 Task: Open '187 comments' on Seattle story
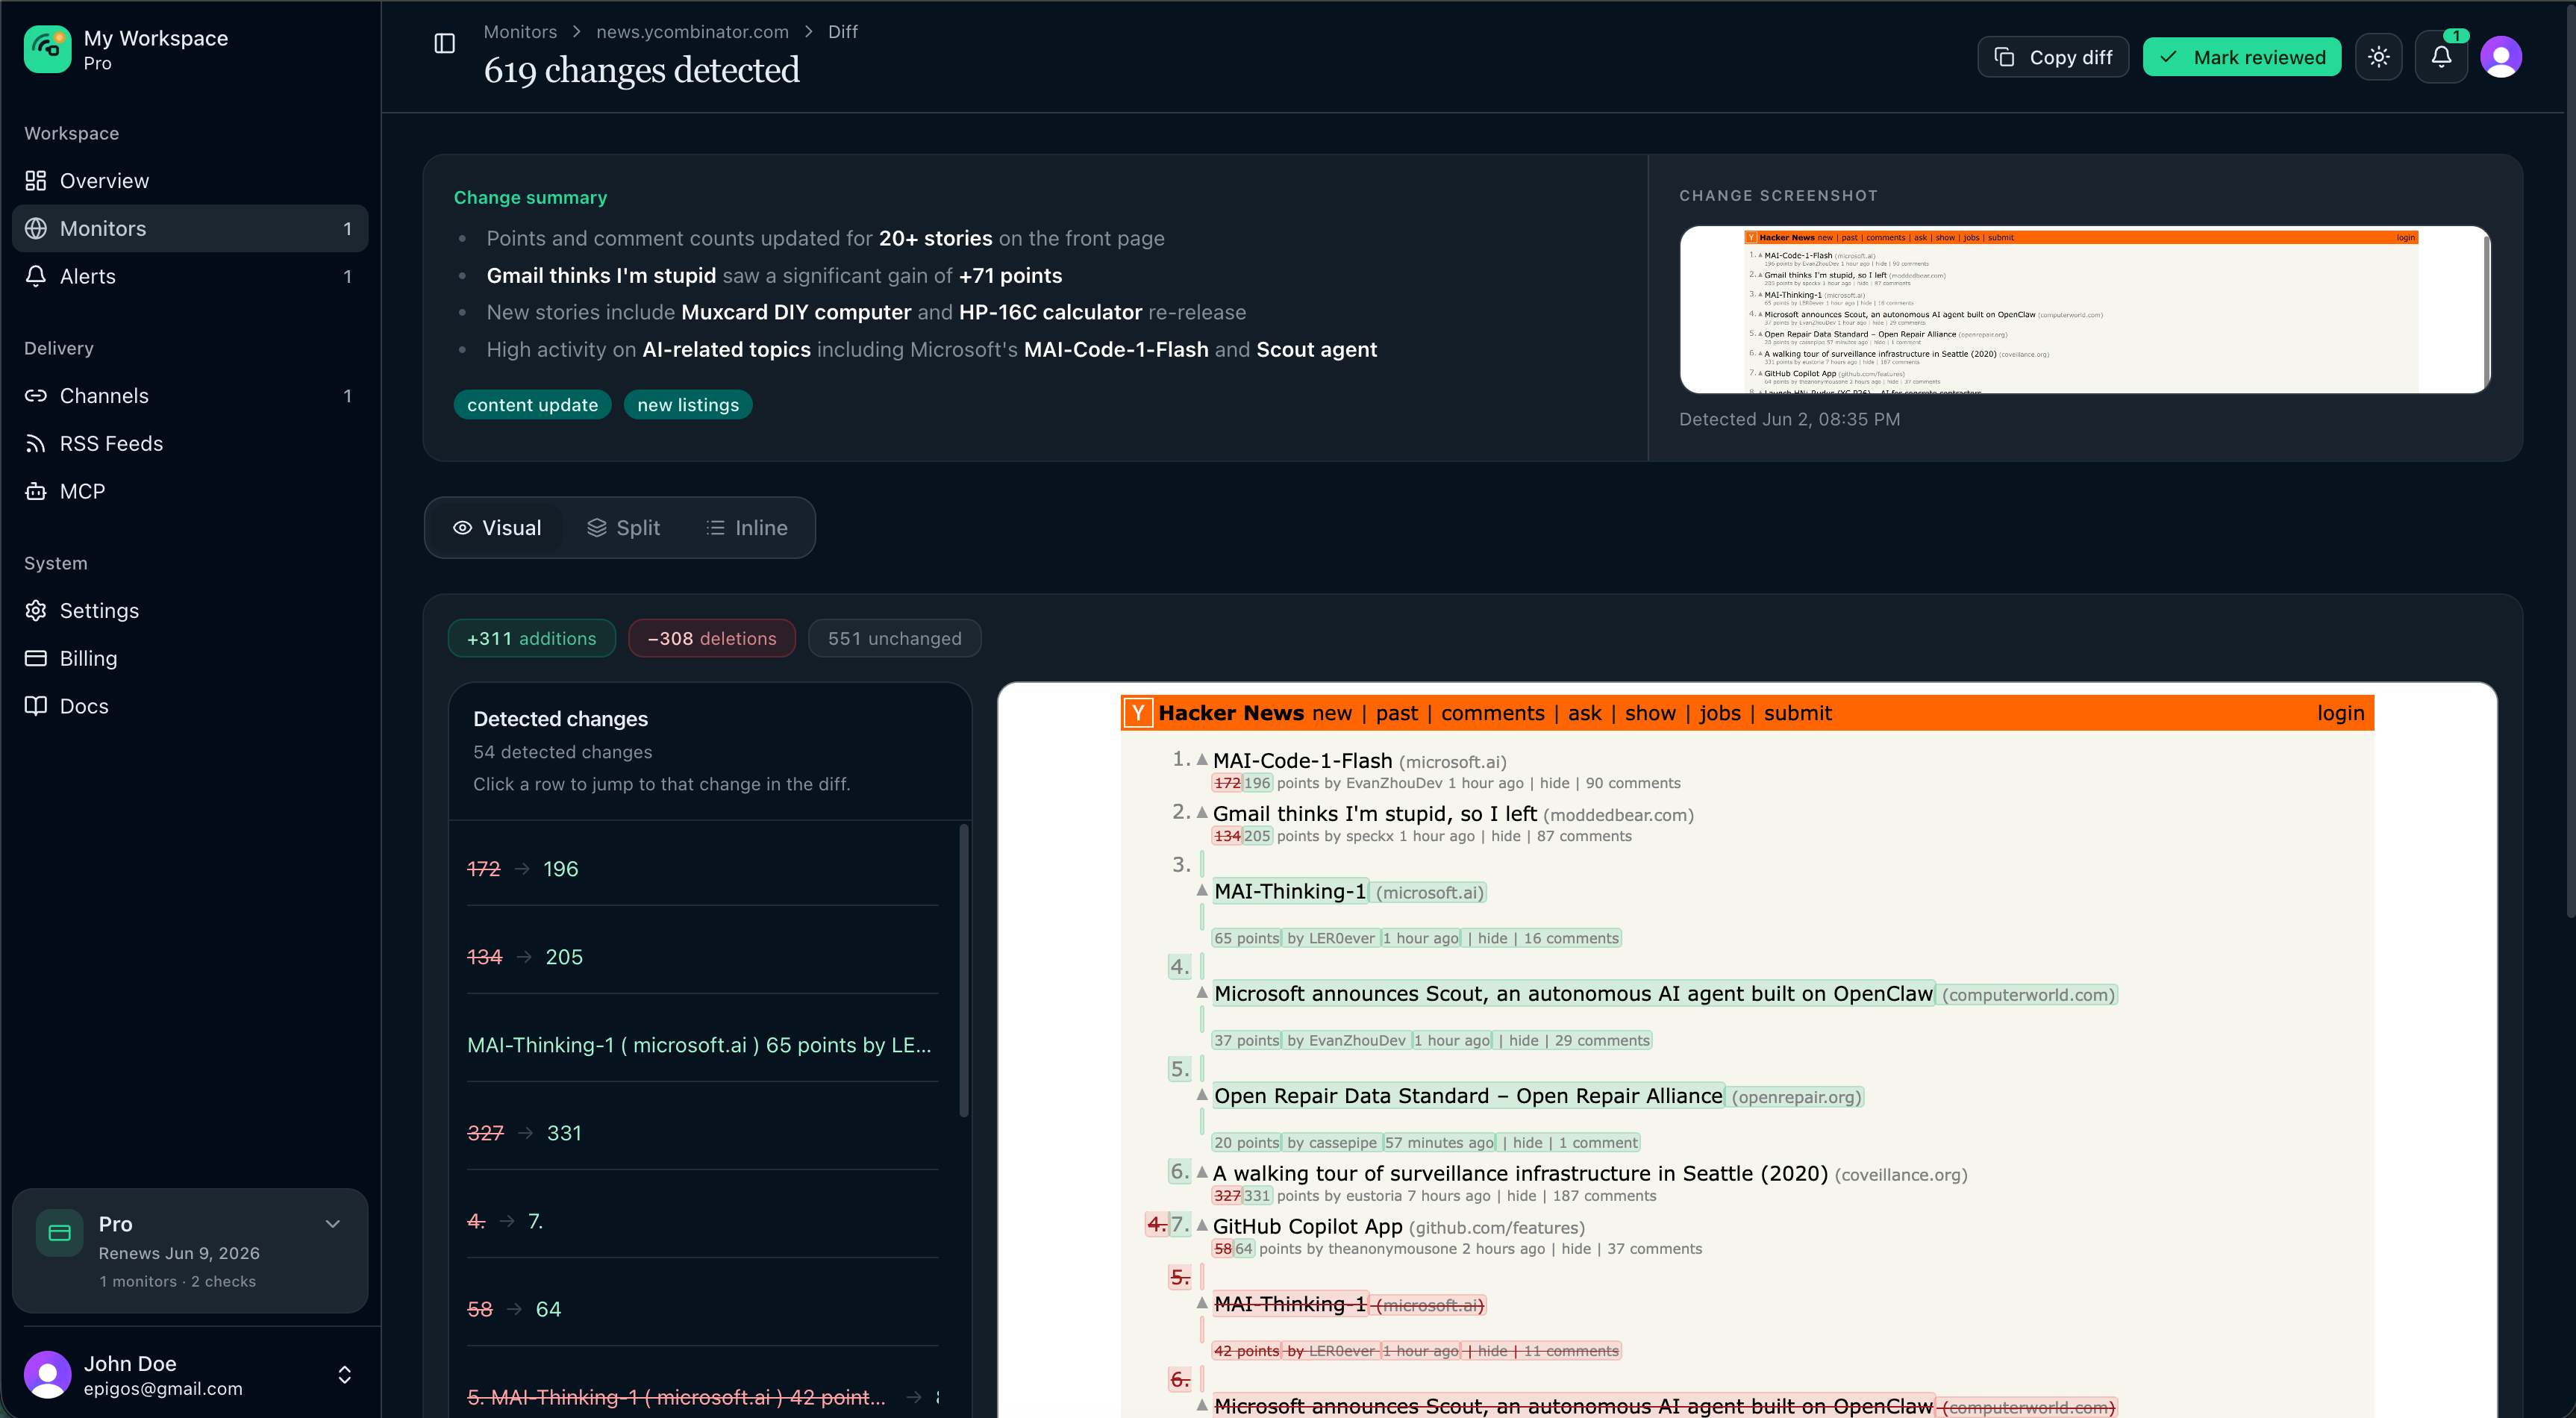[x=1604, y=1196]
